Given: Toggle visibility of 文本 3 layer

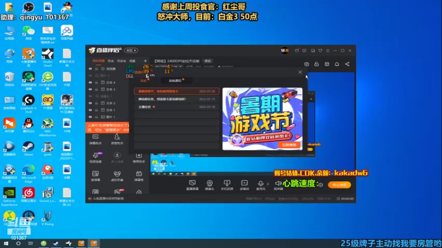Looking at the screenshot, I should point(90,89).
